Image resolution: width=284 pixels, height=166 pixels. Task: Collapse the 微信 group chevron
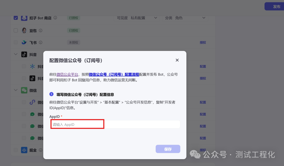coord(16,90)
